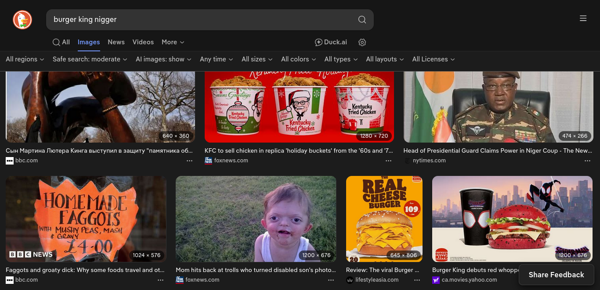This screenshot has width=600, height=290.
Task: Open the Safe search: moderate dropdown
Action: (x=90, y=59)
